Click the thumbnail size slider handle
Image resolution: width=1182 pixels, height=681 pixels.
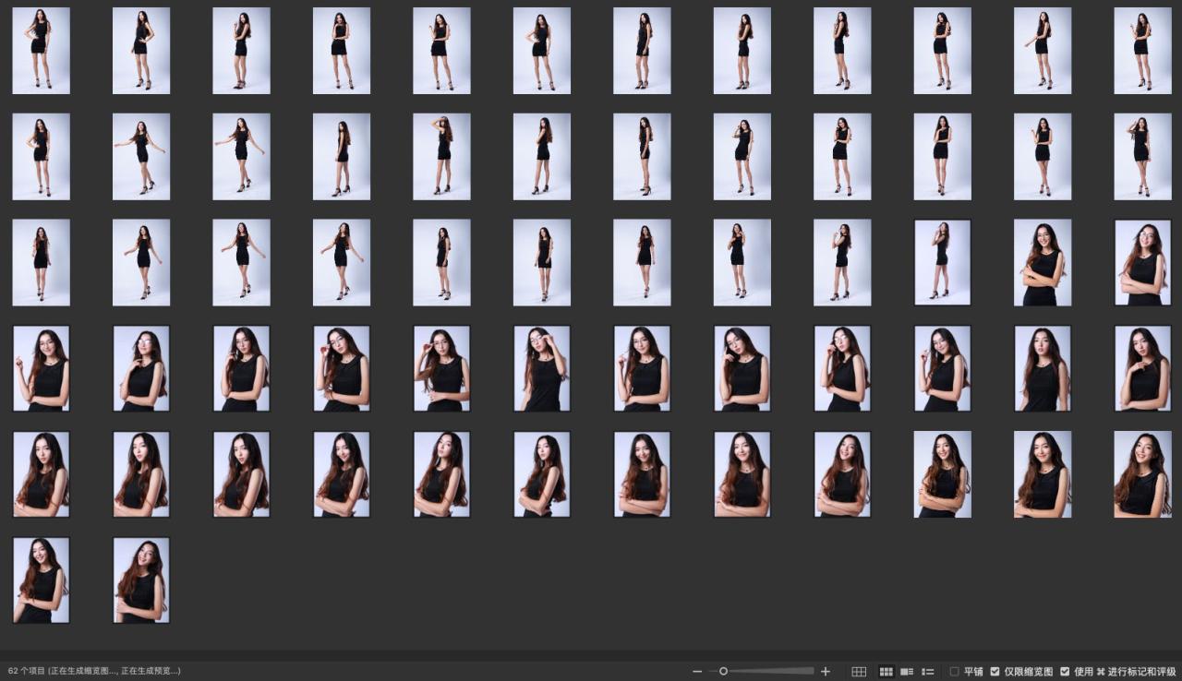point(724,672)
